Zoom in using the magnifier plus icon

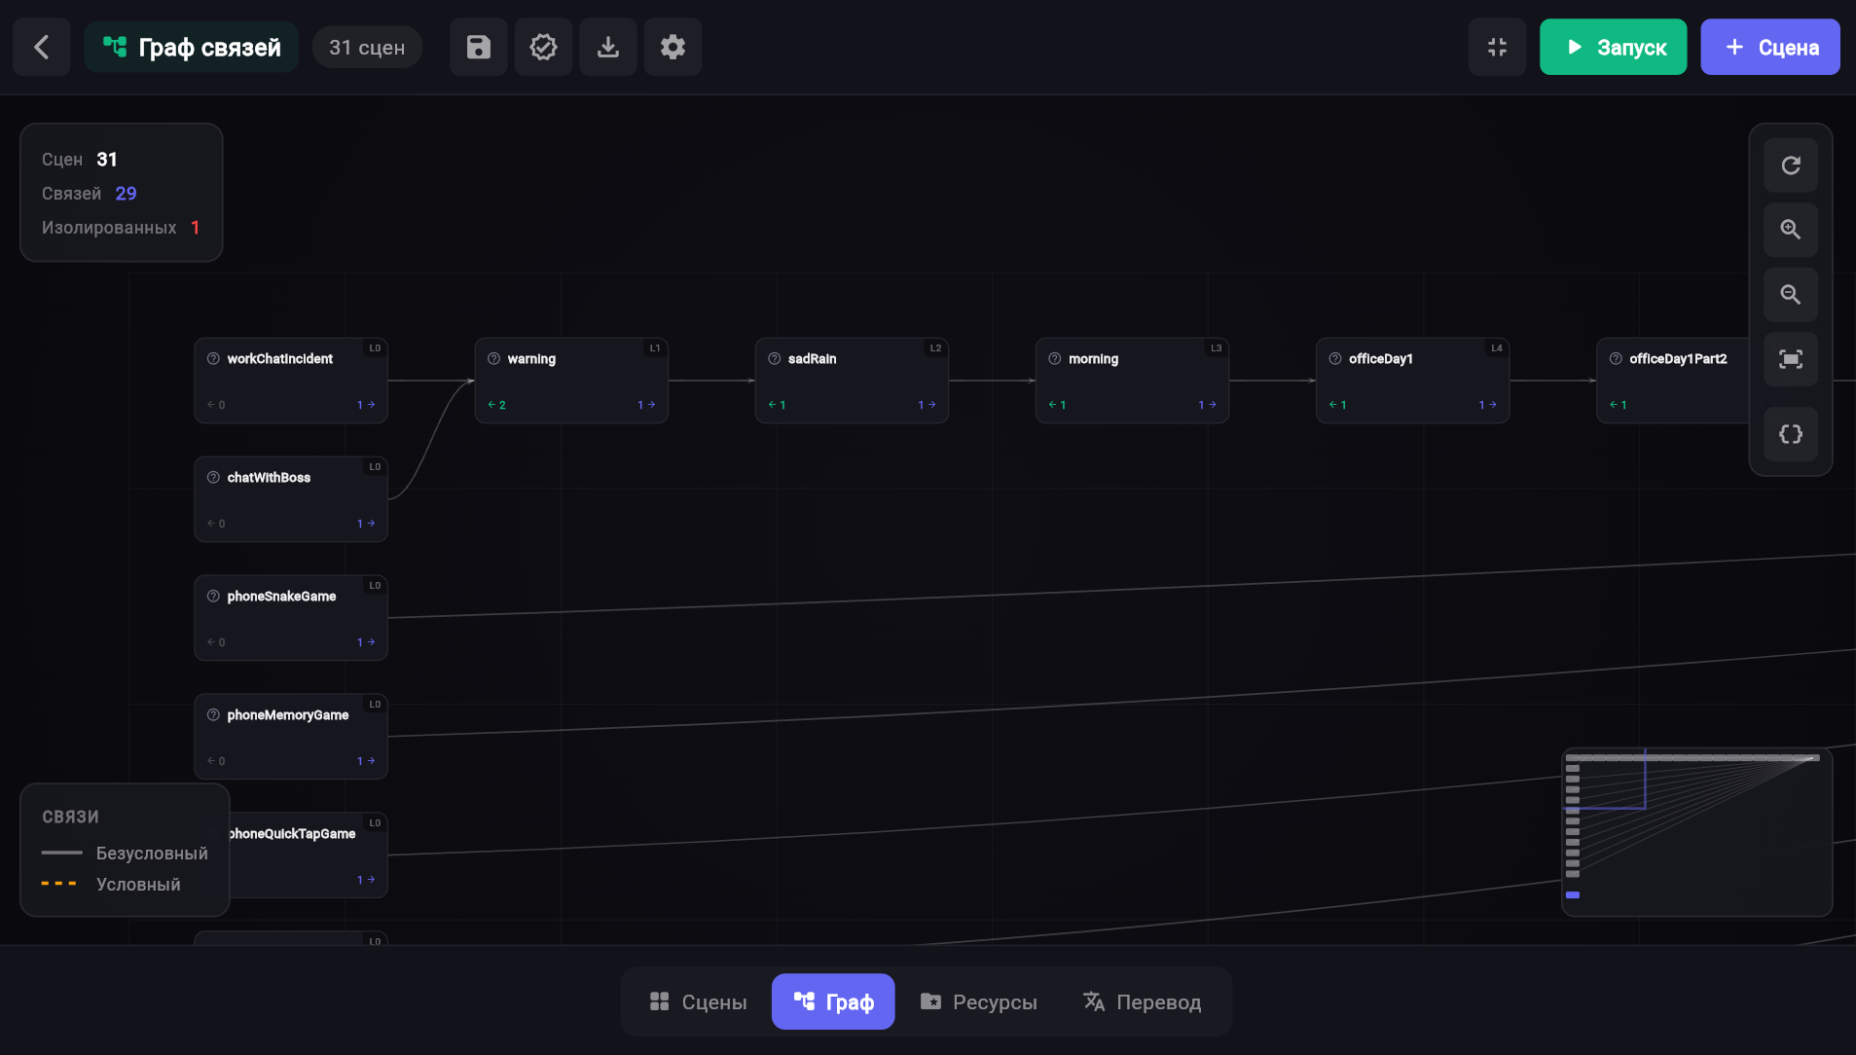point(1791,230)
